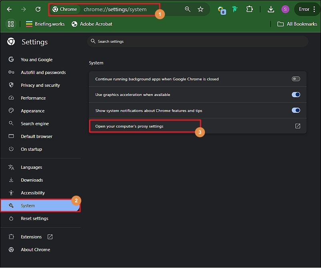Image resolution: width=321 pixels, height=268 pixels.
Task: Turn off system notifications about Chrome toggle
Action: point(296,110)
